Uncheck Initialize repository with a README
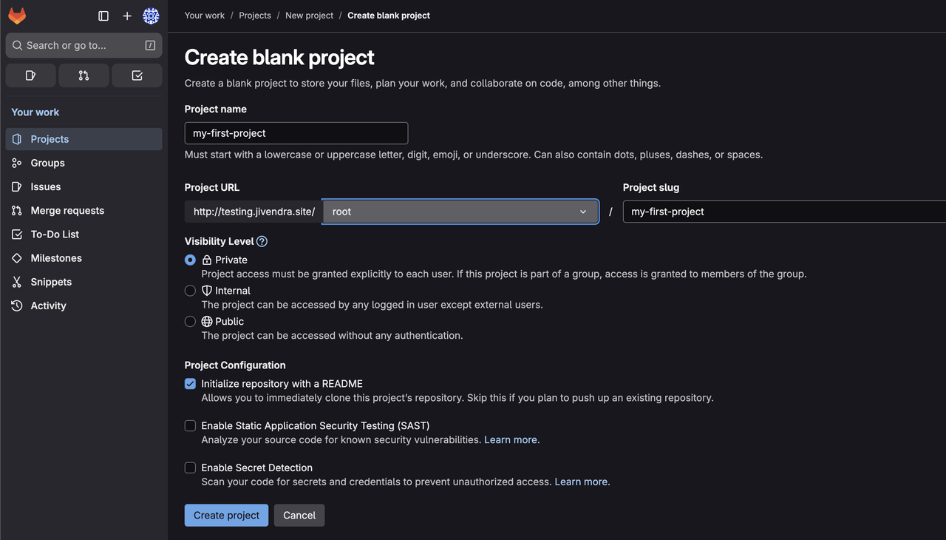The height and width of the screenshot is (540, 946). [190, 384]
